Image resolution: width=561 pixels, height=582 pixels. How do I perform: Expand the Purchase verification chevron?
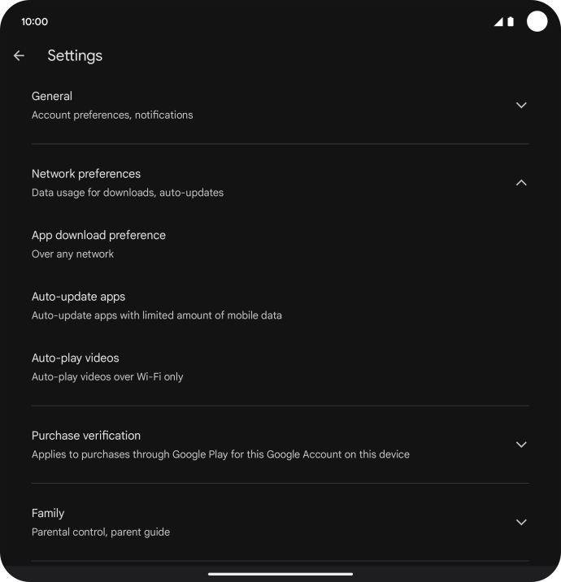coord(521,445)
